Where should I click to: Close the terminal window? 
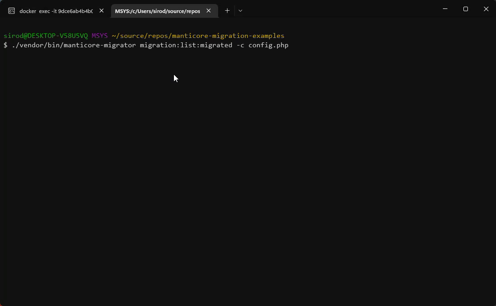(486, 9)
